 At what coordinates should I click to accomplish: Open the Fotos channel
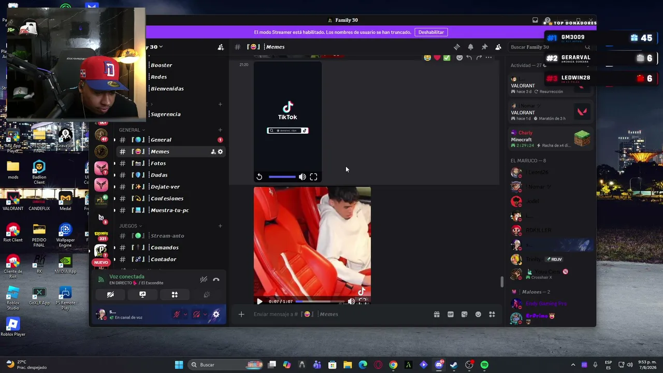point(170,164)
